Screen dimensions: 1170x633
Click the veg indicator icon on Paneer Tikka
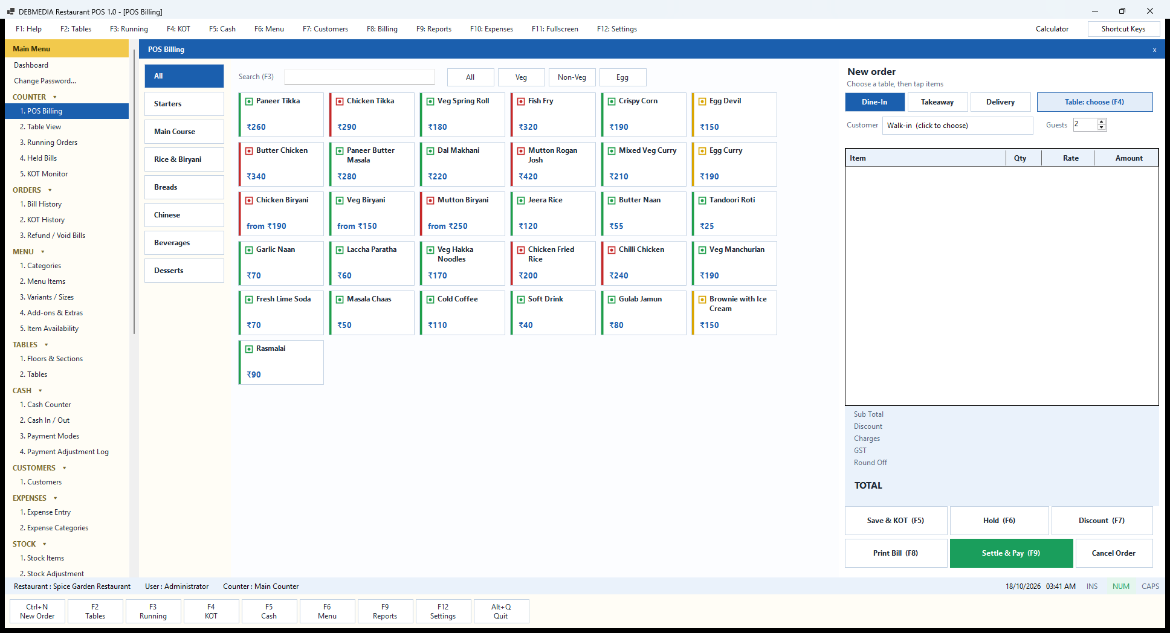click(249, 101)
